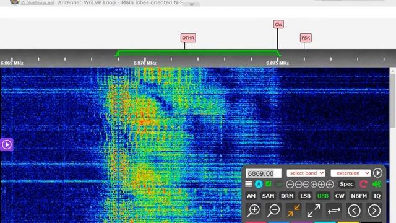
Task: Click the cyan circled A icon
Action: [259, 185]
